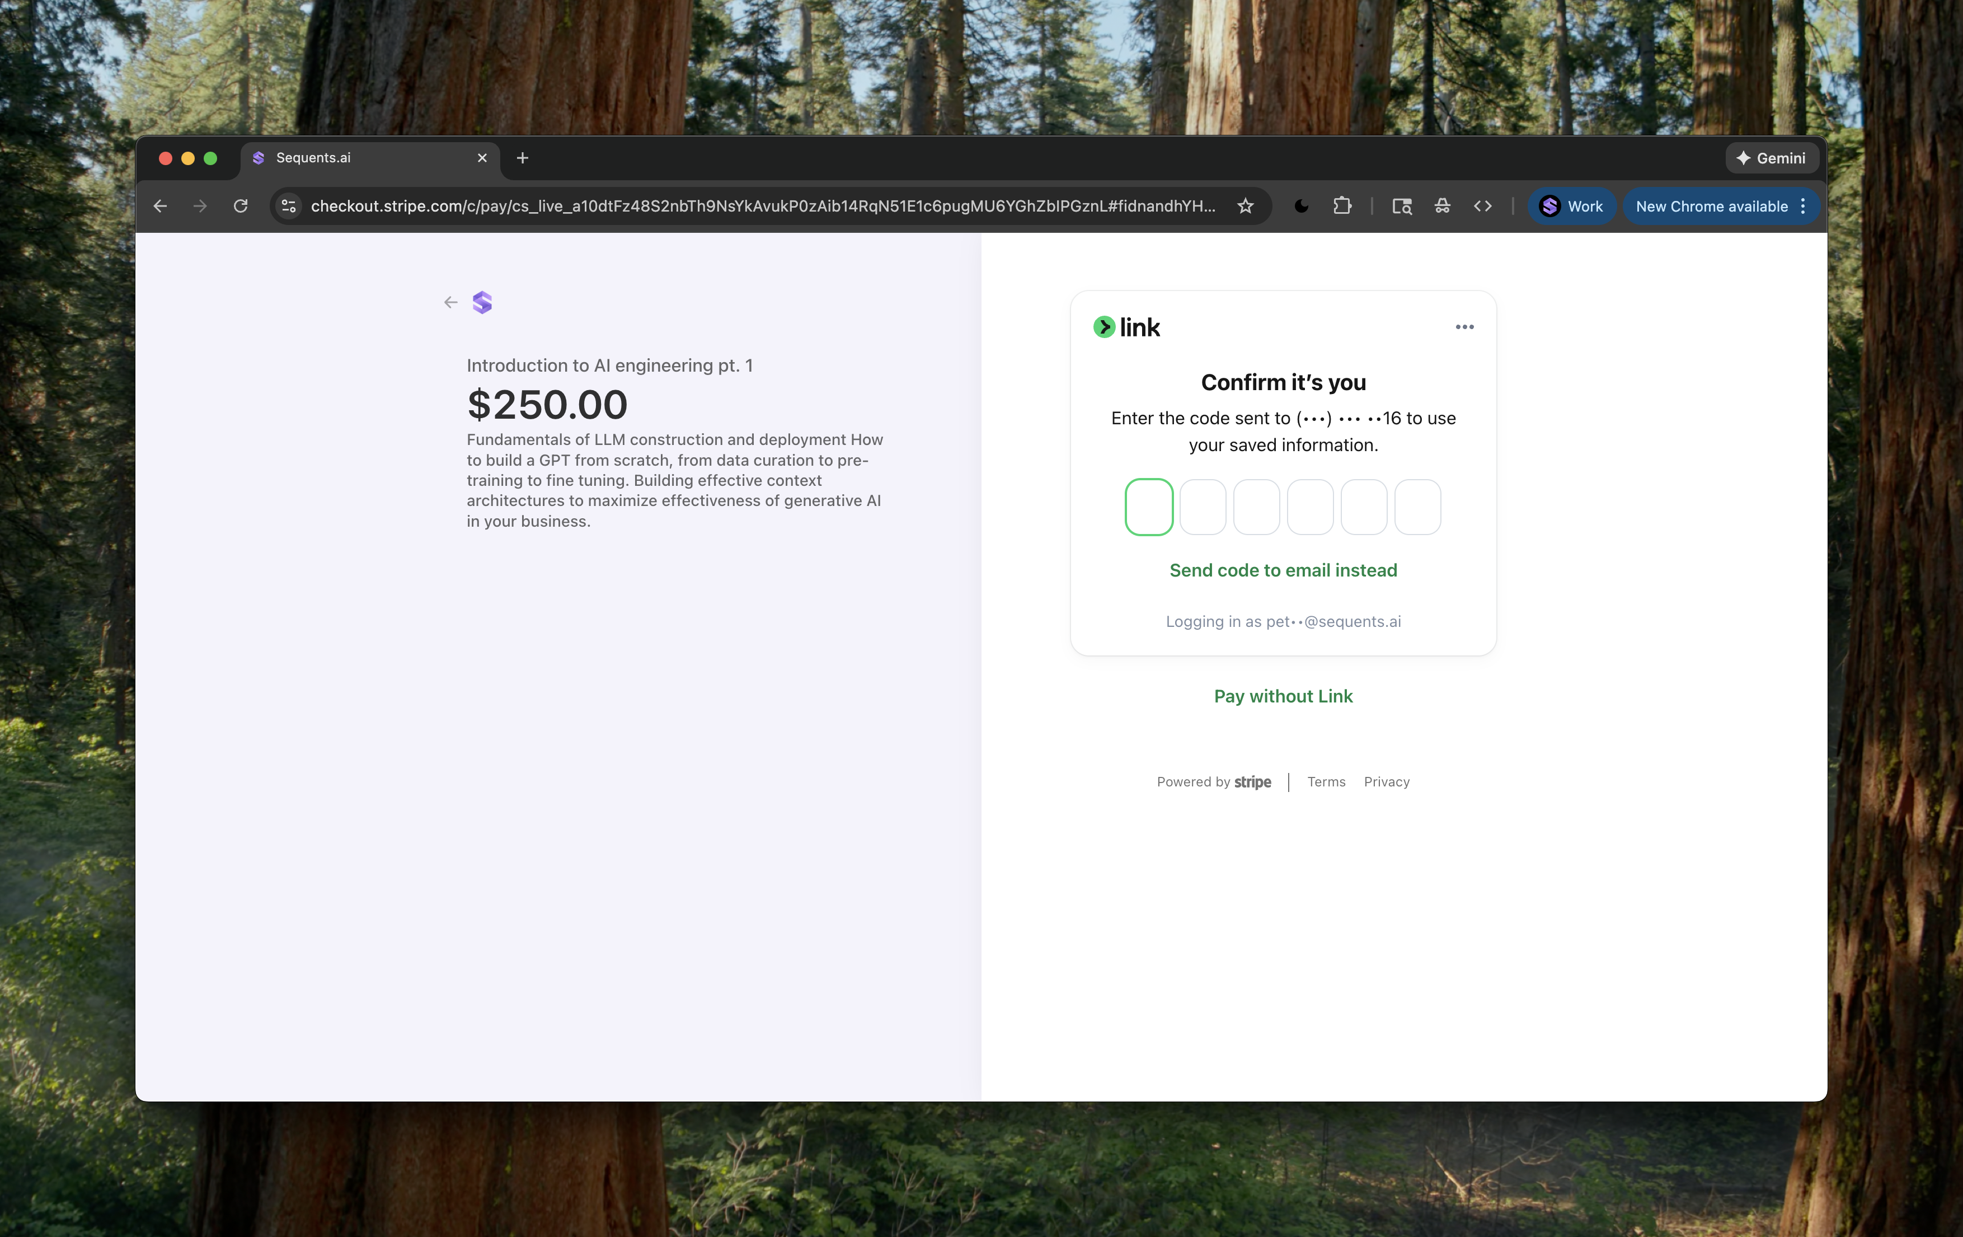The image size is (1963, 1237).
Task: Open the Extensions puzzle icon
Action: coord(1344,205)
